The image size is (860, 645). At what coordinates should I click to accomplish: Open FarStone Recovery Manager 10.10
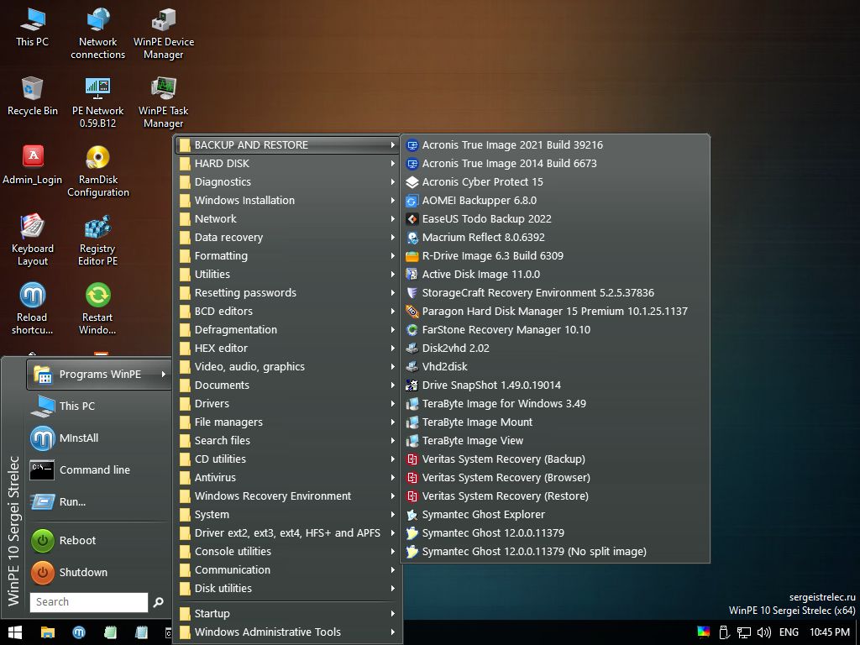(x=555, y=329)
